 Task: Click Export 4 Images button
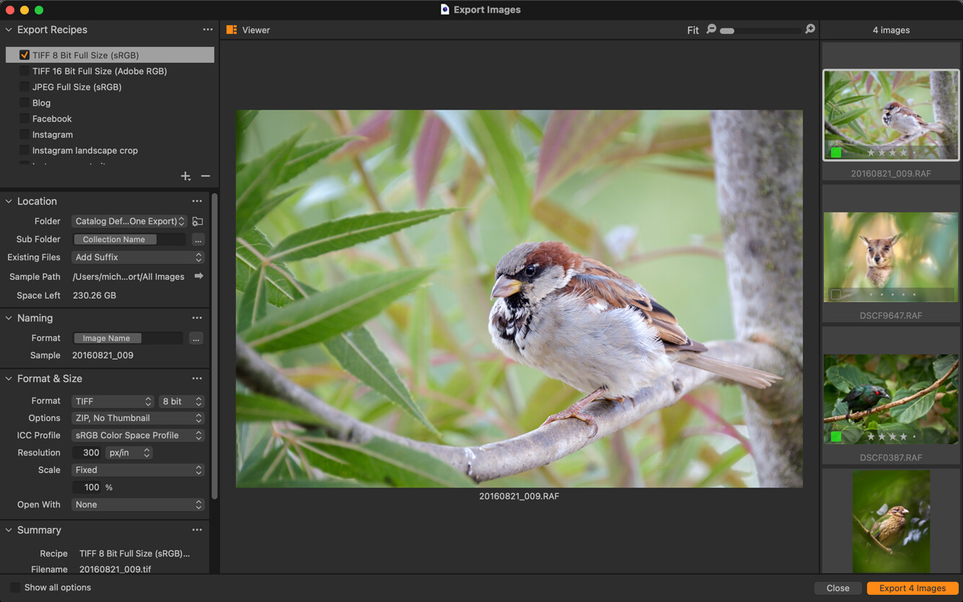click(x=913, y=588)
